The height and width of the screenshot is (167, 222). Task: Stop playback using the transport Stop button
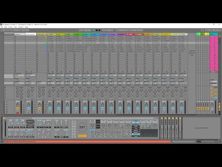[x=97, y=30]
